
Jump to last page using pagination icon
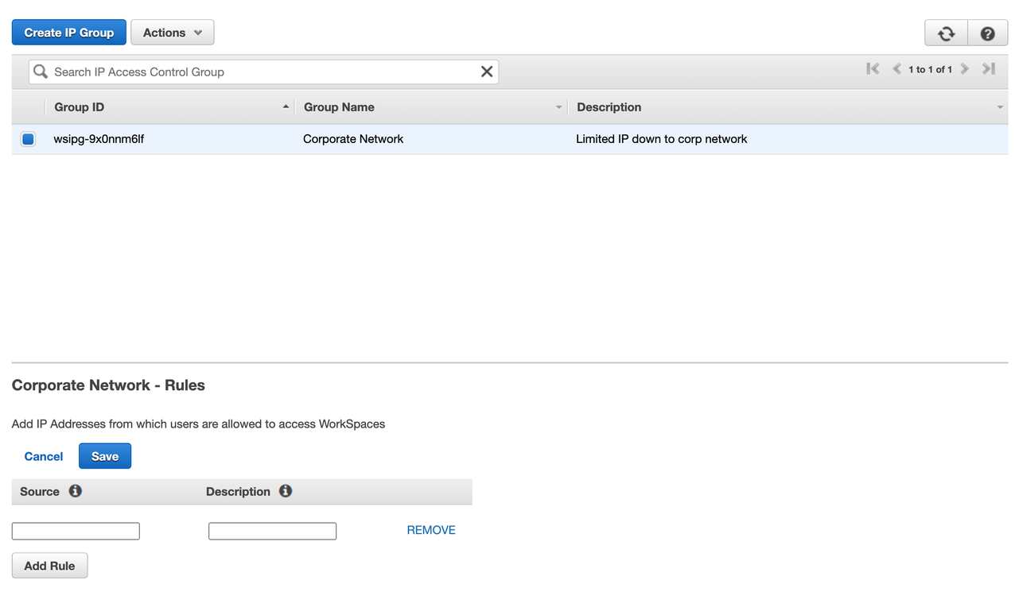989,69
